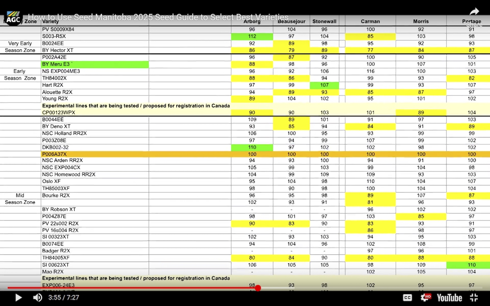
Task: Select the Carman column header
Action: (370, 21)
